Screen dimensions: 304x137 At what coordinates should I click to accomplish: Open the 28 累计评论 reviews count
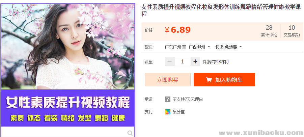coord(269,31)
